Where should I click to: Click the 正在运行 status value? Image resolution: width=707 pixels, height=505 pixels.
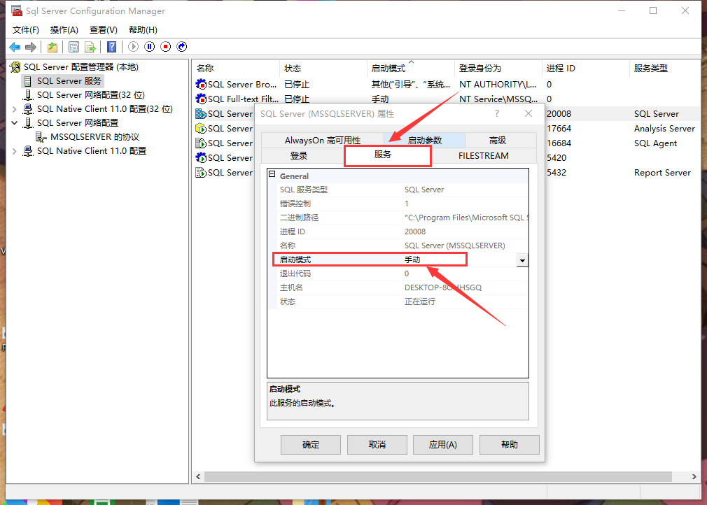(x=420, y=302)
